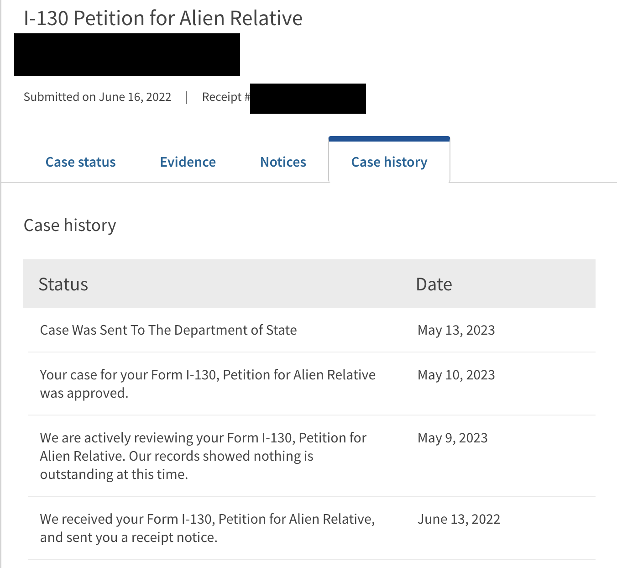Select the Case history tab
This screenshot has height=568, width=617.
tap(389, 162)
